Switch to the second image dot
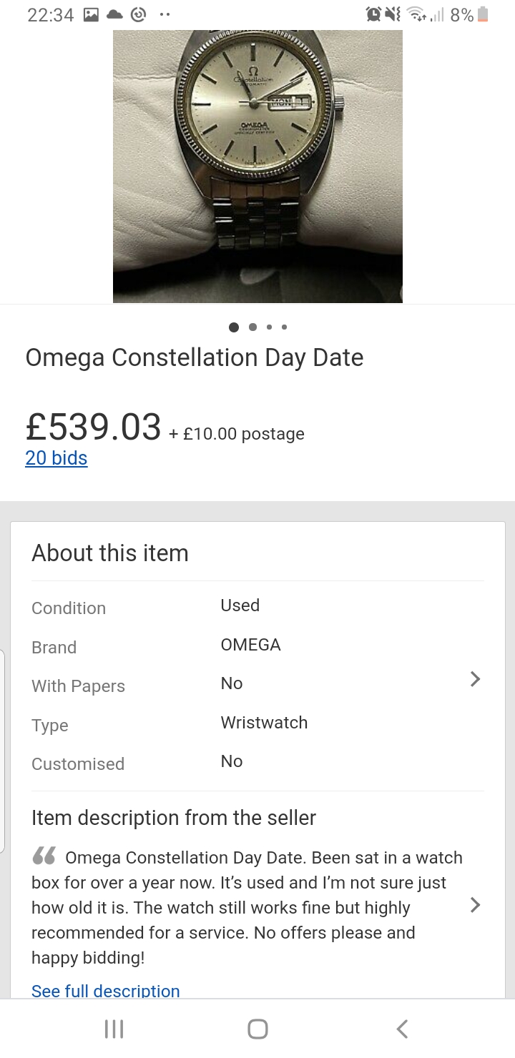Image resolution: width=515 pixels, height=1058 pixels. (252, 327)
